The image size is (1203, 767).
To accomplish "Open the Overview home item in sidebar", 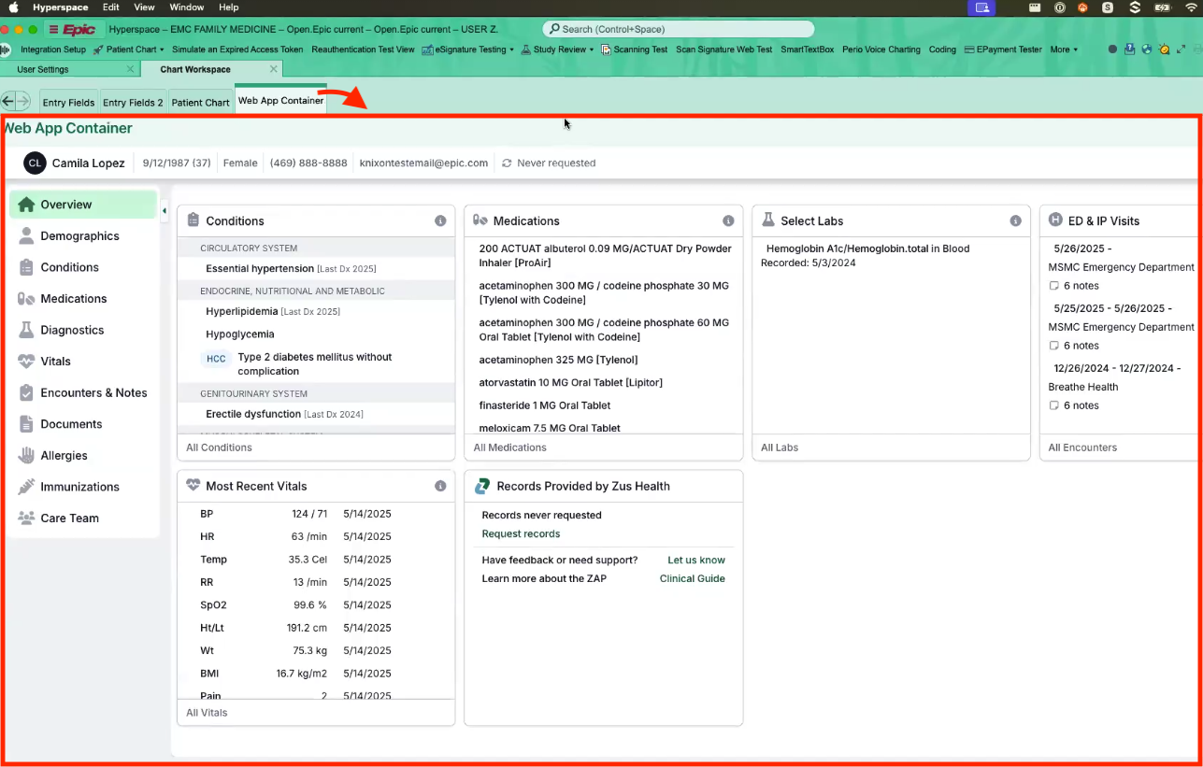I will coord(82,205).
